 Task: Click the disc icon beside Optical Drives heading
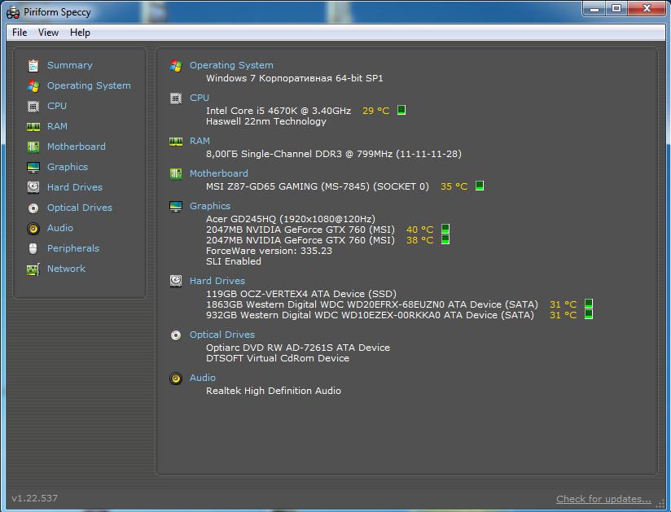pos(176,335)
